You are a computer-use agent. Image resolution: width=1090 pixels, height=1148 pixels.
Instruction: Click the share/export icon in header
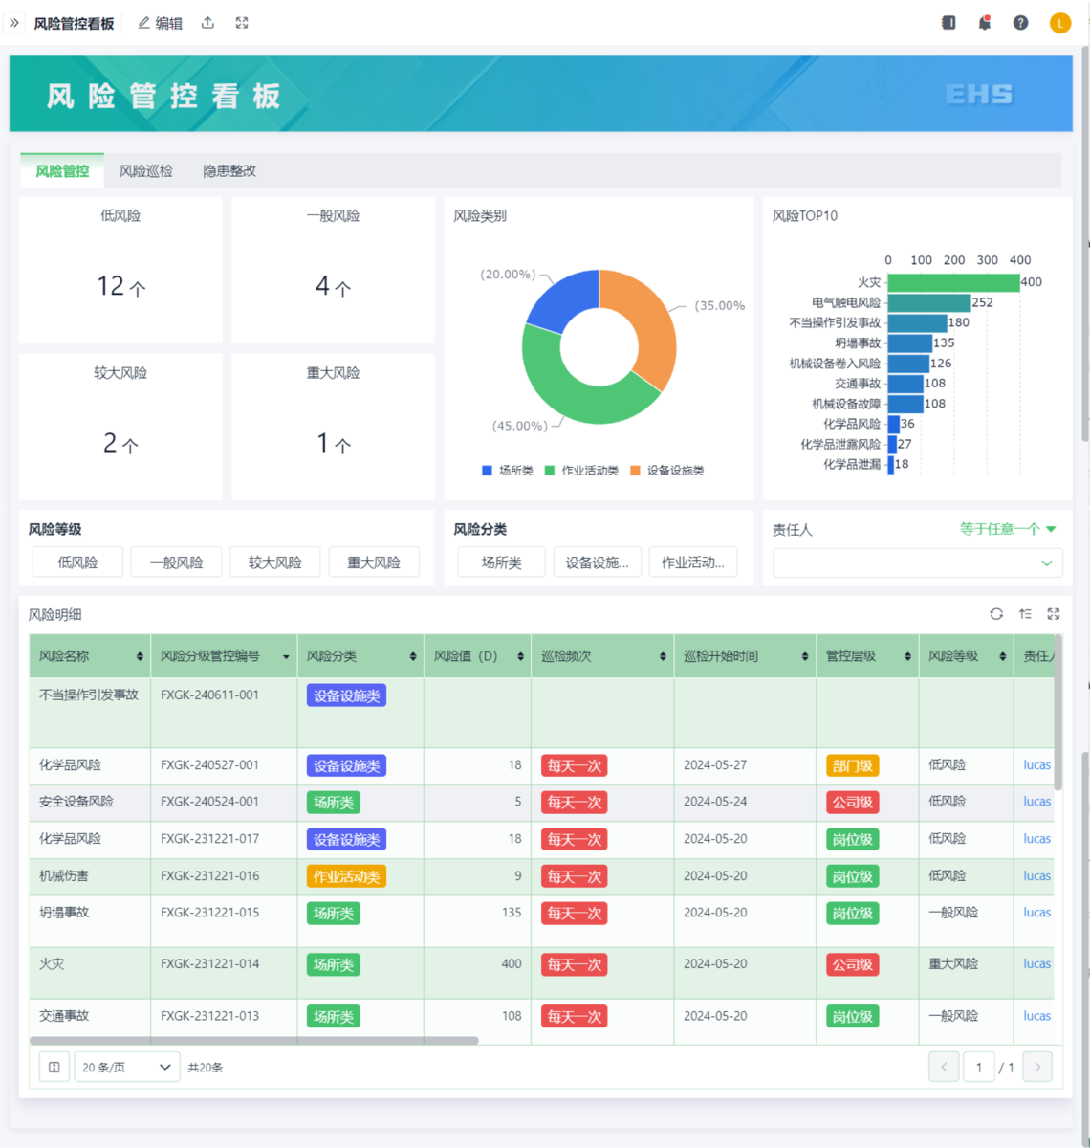pos(207,23)
